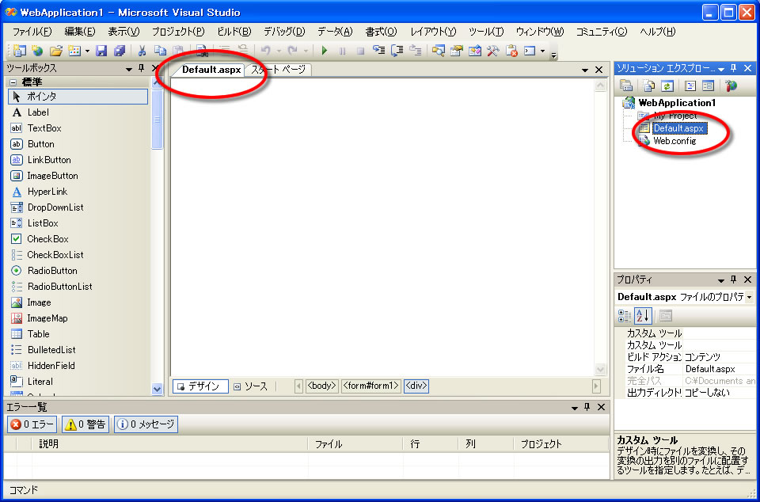Select Web.config in Solution Explorer

(674, 141)
